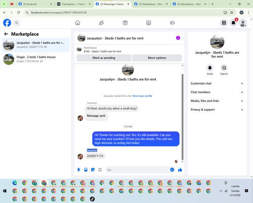Open the tab search dropdown arrow
Viewport: 253px width, 203px height.
tap(4, 4)
